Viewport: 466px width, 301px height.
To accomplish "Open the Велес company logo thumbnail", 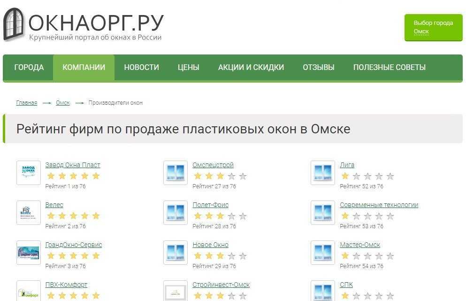I will [29, 213].
